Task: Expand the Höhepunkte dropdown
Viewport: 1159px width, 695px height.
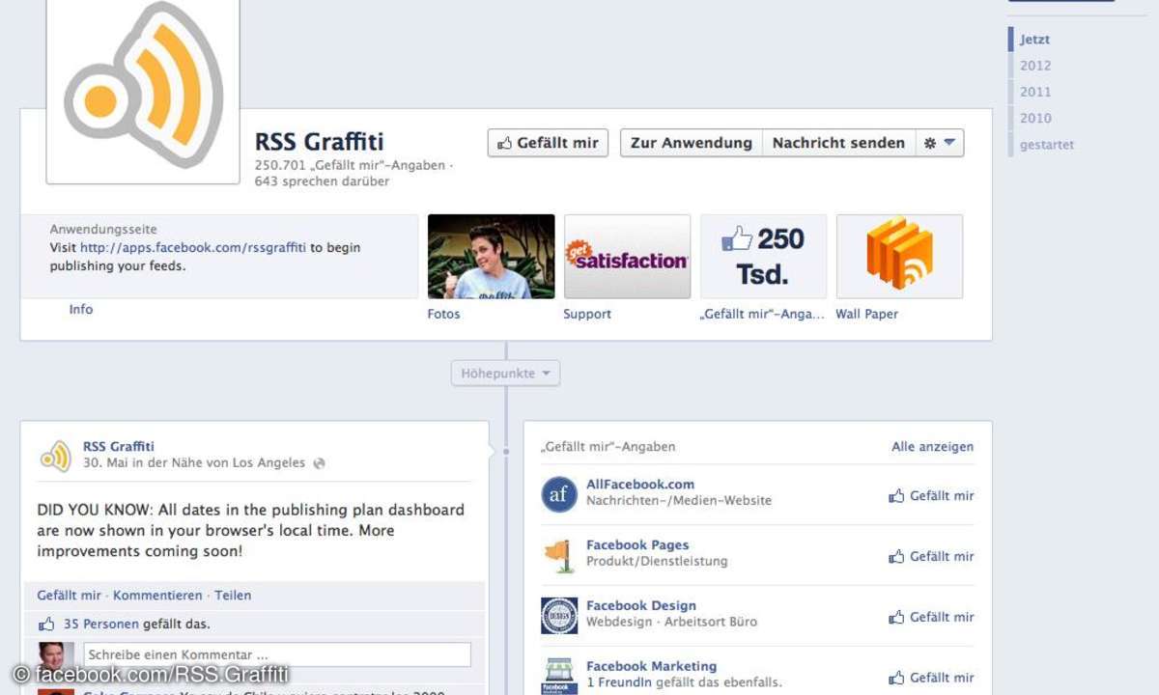Action: point(505,374)
